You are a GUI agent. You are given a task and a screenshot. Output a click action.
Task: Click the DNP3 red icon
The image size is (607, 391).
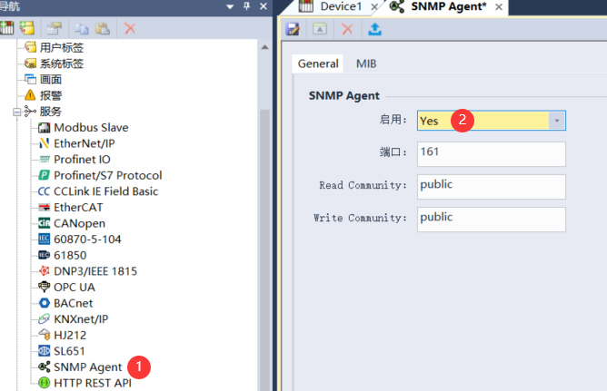tap(45, 271)
